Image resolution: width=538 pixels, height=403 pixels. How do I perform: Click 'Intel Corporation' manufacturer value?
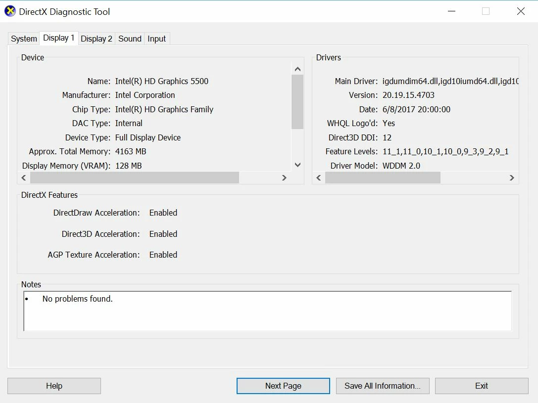(x=145, y=95)
